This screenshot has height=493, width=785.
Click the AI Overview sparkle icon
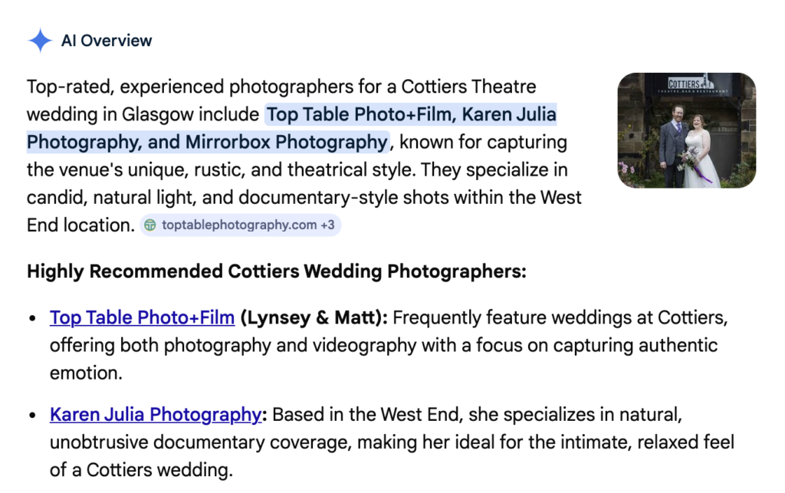point(40,41)
